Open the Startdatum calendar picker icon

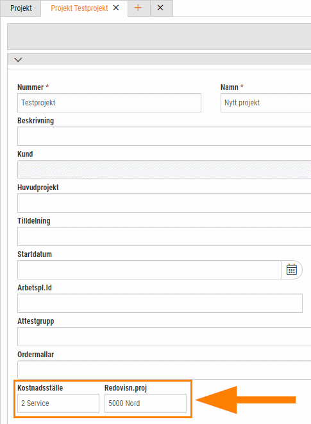(x=292, y=270)
